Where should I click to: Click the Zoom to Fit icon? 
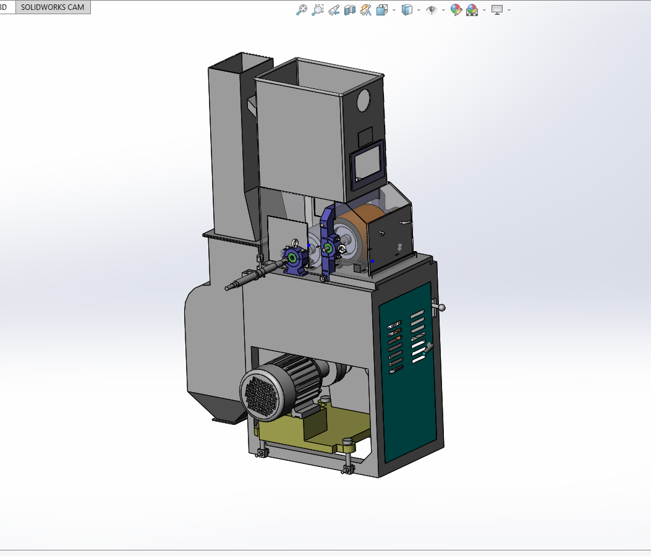point(302,10)
